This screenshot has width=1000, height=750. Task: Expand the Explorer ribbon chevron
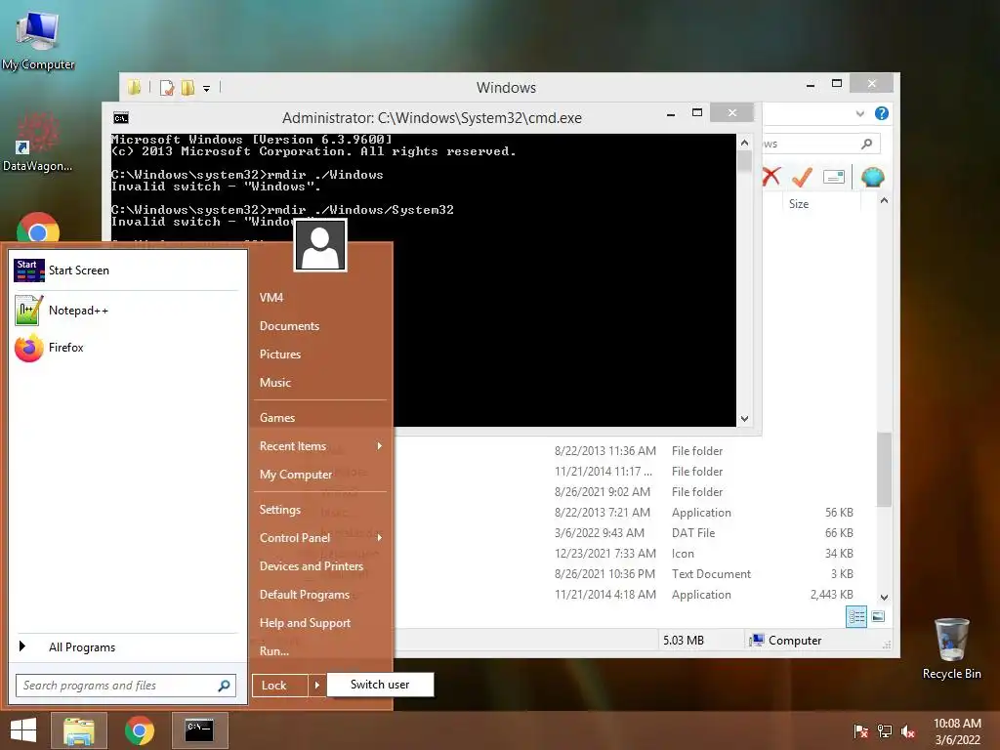click(859, 113)
